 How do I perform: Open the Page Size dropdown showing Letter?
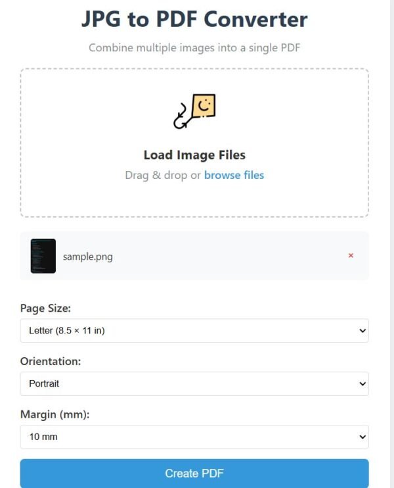click(194, 331)
